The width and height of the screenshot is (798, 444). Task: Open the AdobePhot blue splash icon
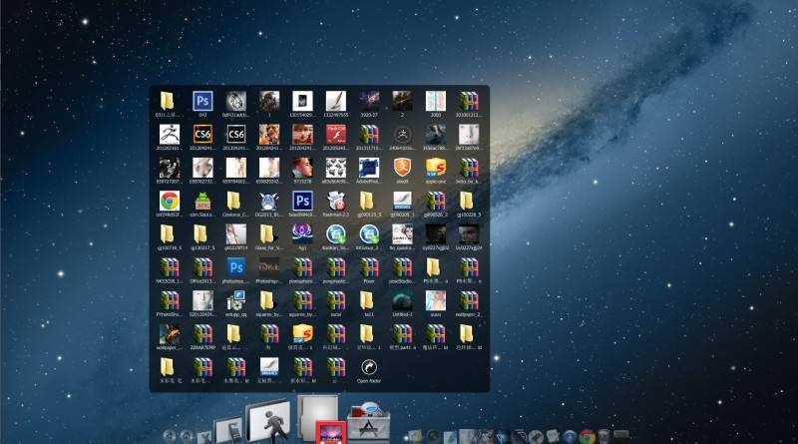(x=369, y=167)
